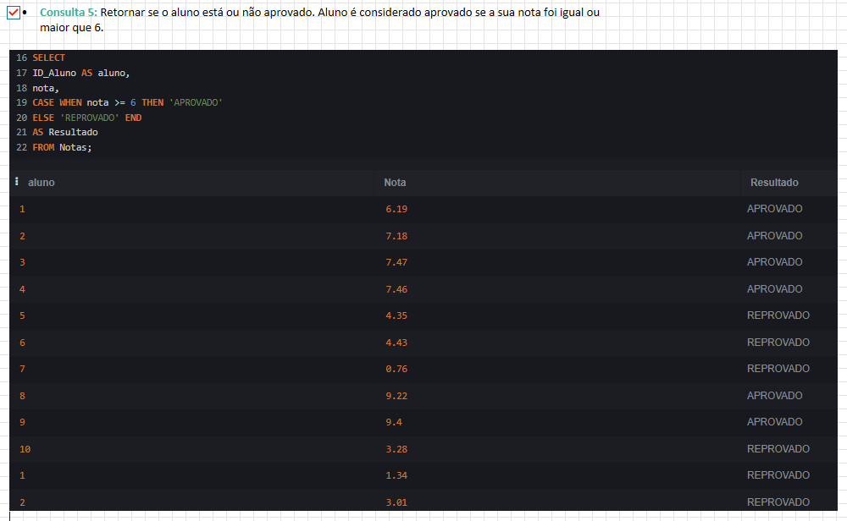Select the nota cell 4.35

(396, 316)
